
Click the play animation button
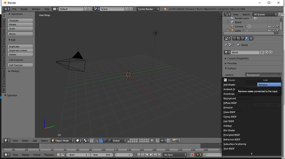pyautogui.click(x=151, y=154)
